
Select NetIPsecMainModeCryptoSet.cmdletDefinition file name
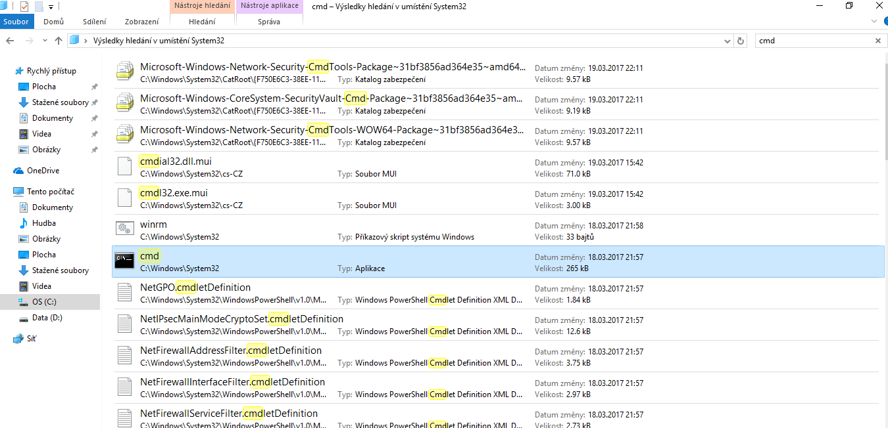click(x=241, y=319)
